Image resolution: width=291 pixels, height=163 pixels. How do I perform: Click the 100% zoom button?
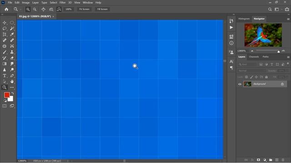click(69, 9)
